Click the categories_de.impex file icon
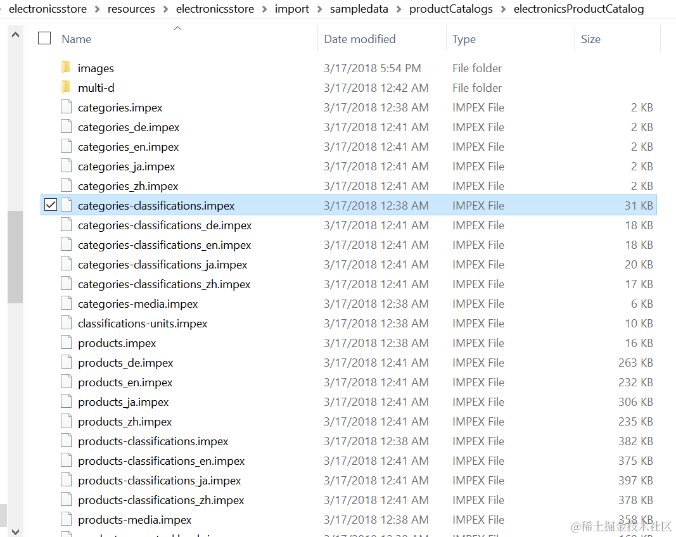Screen dimensions: 676x537 coord(66,126)
